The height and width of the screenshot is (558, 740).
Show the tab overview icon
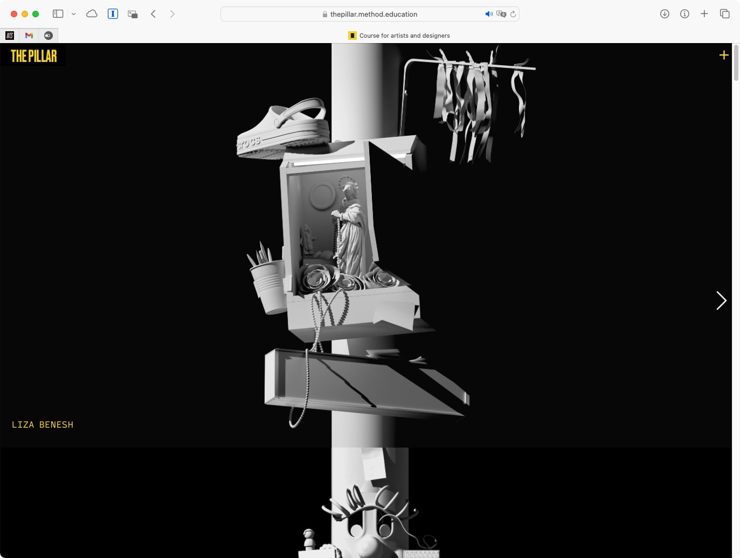[x=724, y=14]
